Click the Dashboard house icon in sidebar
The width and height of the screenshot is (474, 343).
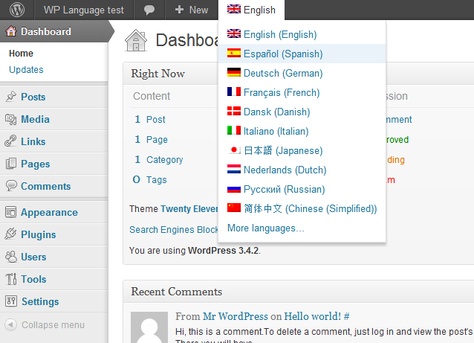tap(11, 31)
